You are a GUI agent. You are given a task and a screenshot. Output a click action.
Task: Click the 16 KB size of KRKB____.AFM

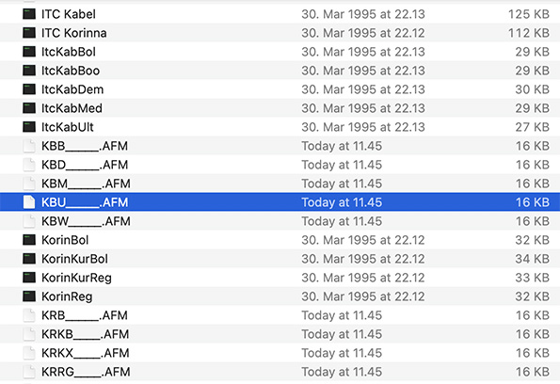[533, 333]
